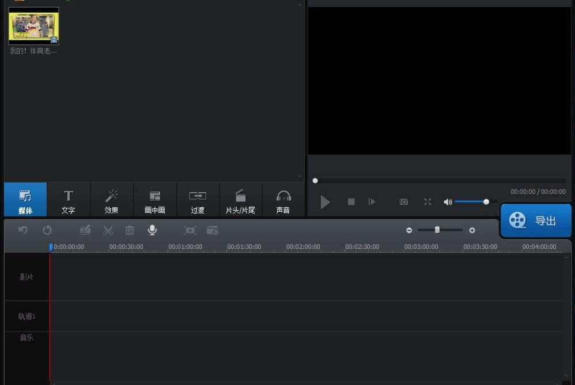Take a snapshot with camera icon

(x=404, y=202)
